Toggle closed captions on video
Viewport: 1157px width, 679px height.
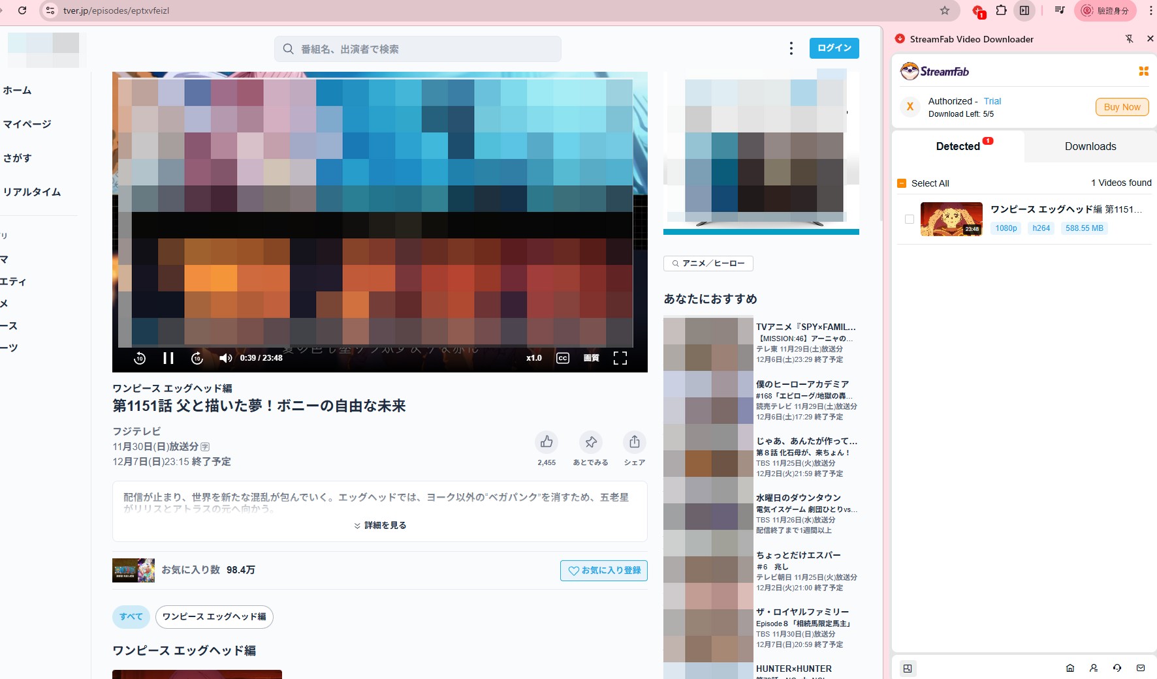tap(562, 358)
